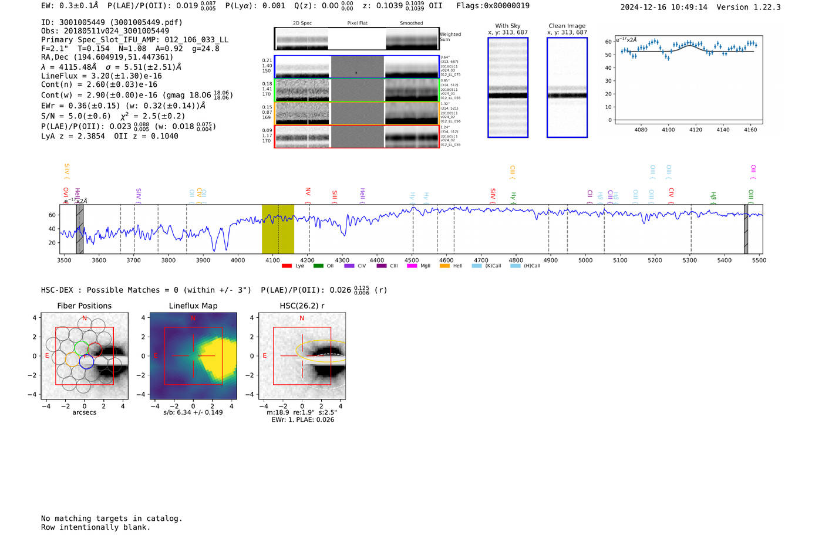Click the gray hatched band near 3550
This screenshot has height=559, width=822.
coord(80,229)
